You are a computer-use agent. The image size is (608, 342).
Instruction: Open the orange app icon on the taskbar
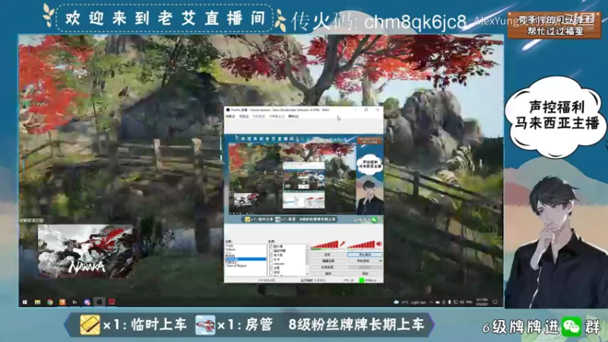62,302
